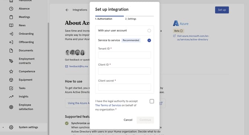The height and width of the screenshot is (135, 249).
Task: Open the feedback@hu.ma email link
Action: coord(79,67)
